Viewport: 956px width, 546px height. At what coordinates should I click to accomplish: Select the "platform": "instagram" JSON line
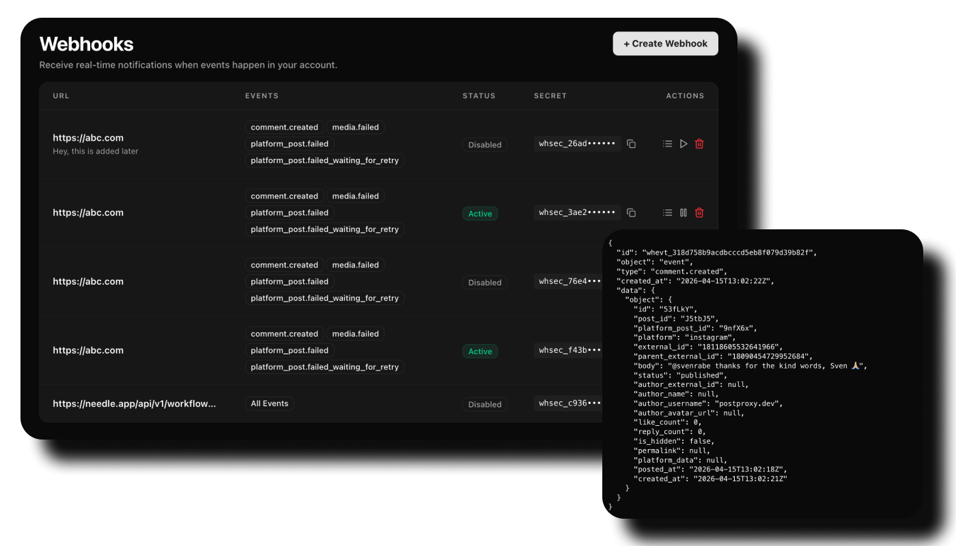pos(684,337)
